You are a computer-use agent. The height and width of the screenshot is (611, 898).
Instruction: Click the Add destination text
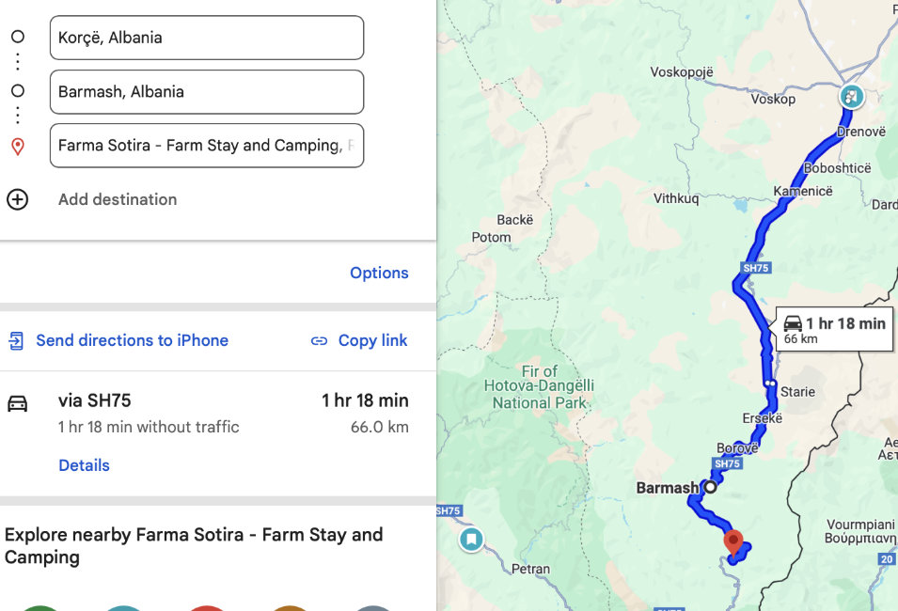coord(118,199)
